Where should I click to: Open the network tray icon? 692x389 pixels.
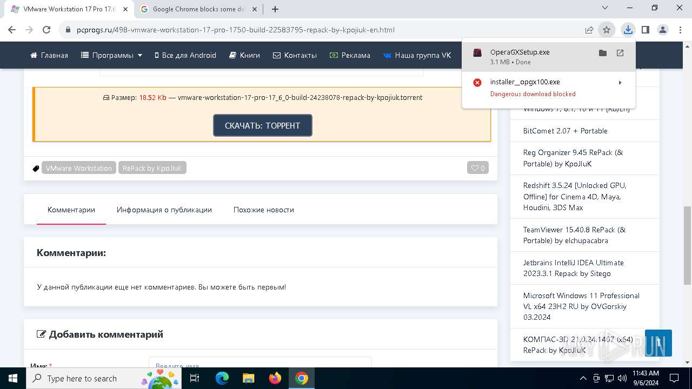click(609, 378)
